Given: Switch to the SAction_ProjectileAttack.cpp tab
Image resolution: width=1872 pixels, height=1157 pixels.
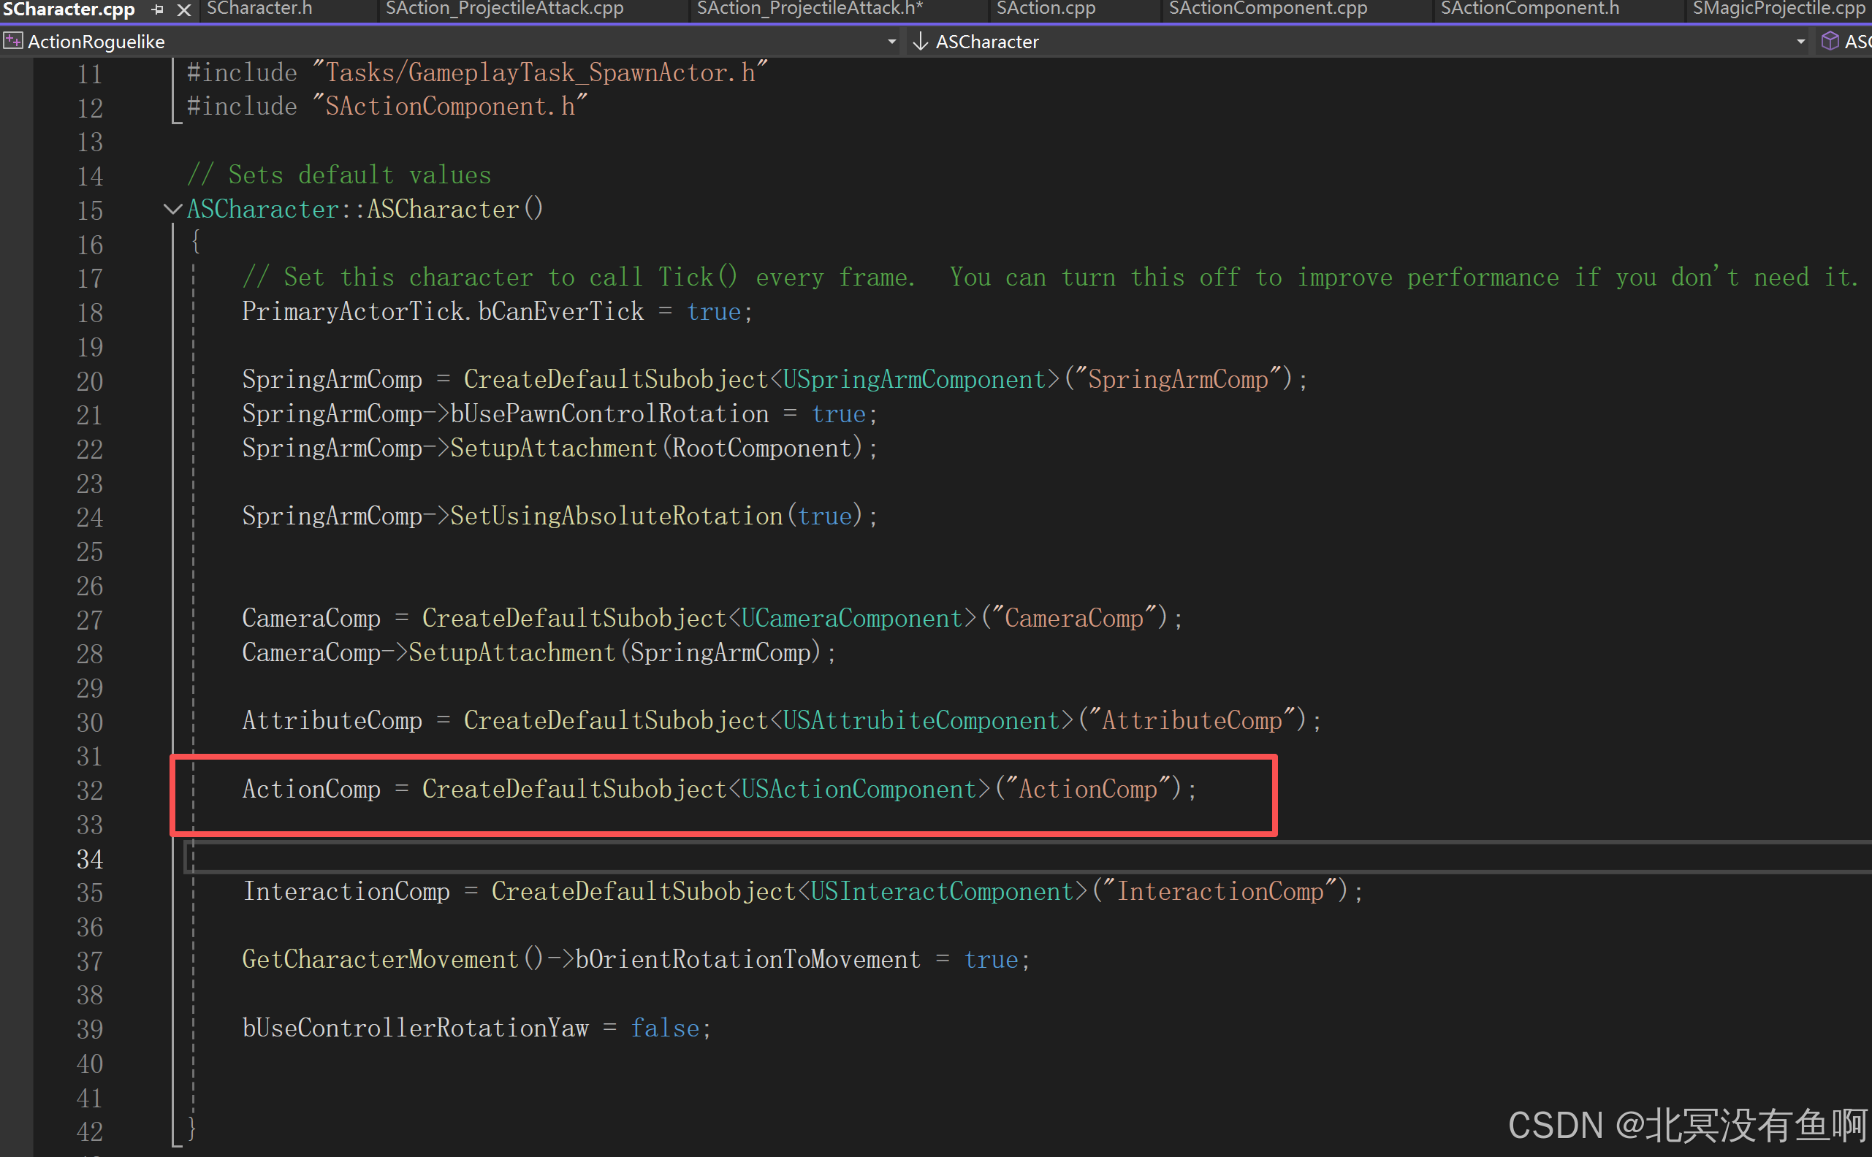Looking at the screenshot, I should [x=504, y=9].
